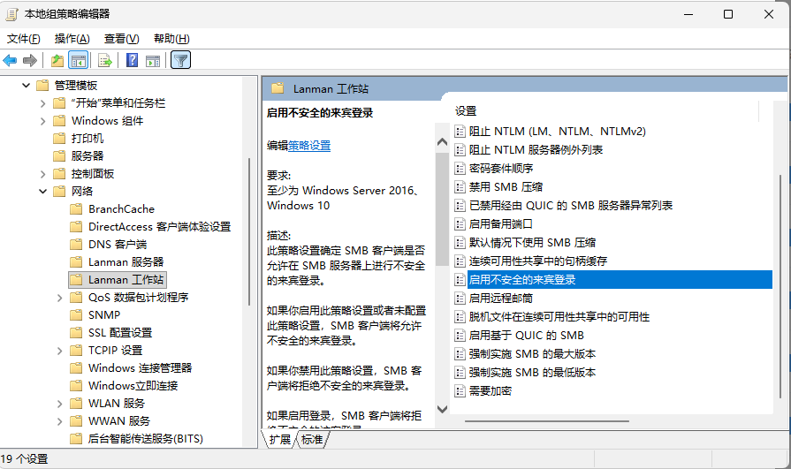Expand the Windows 组件 tree node

point(43,121)
